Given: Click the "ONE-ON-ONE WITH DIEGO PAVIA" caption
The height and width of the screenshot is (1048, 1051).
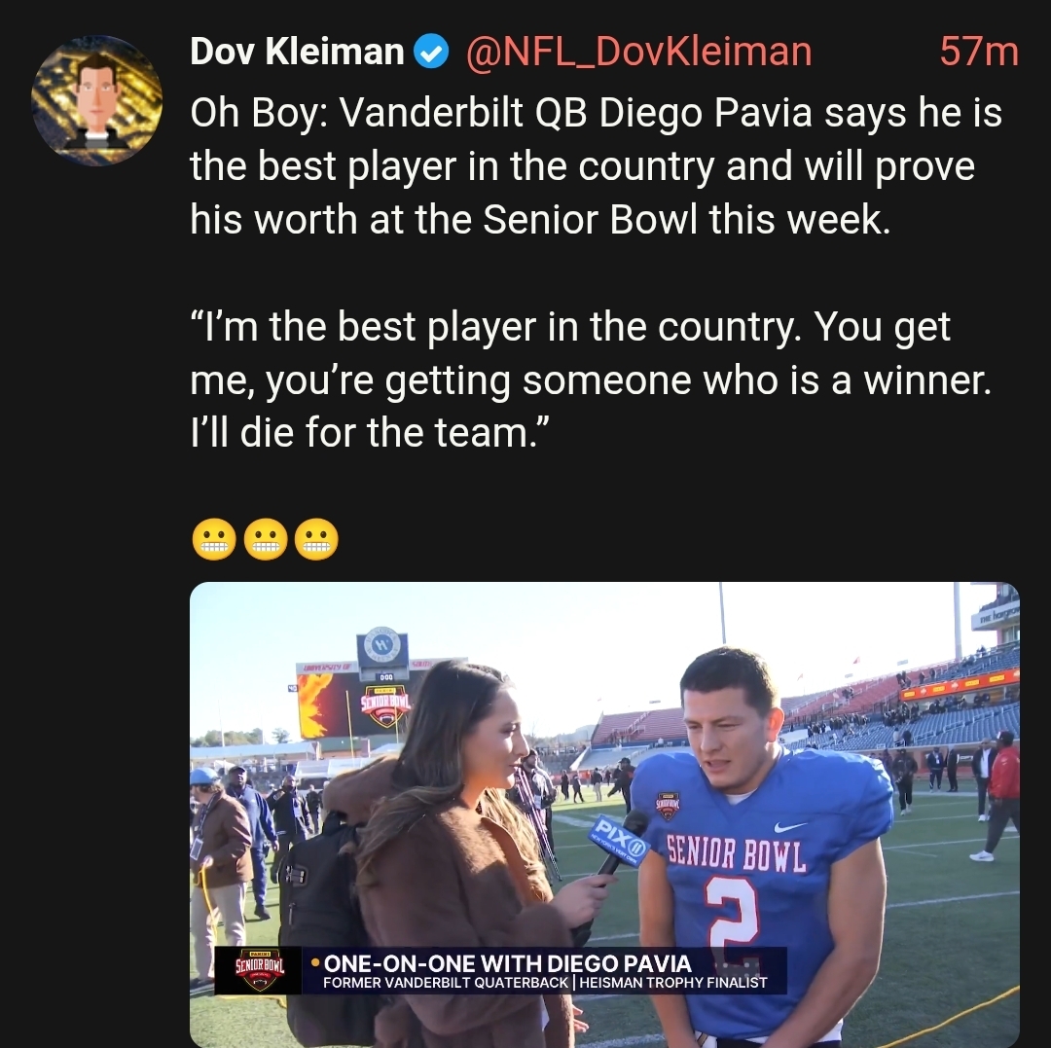Looking at the screenshot, I should pyautogui.click(x=507, y=963).
